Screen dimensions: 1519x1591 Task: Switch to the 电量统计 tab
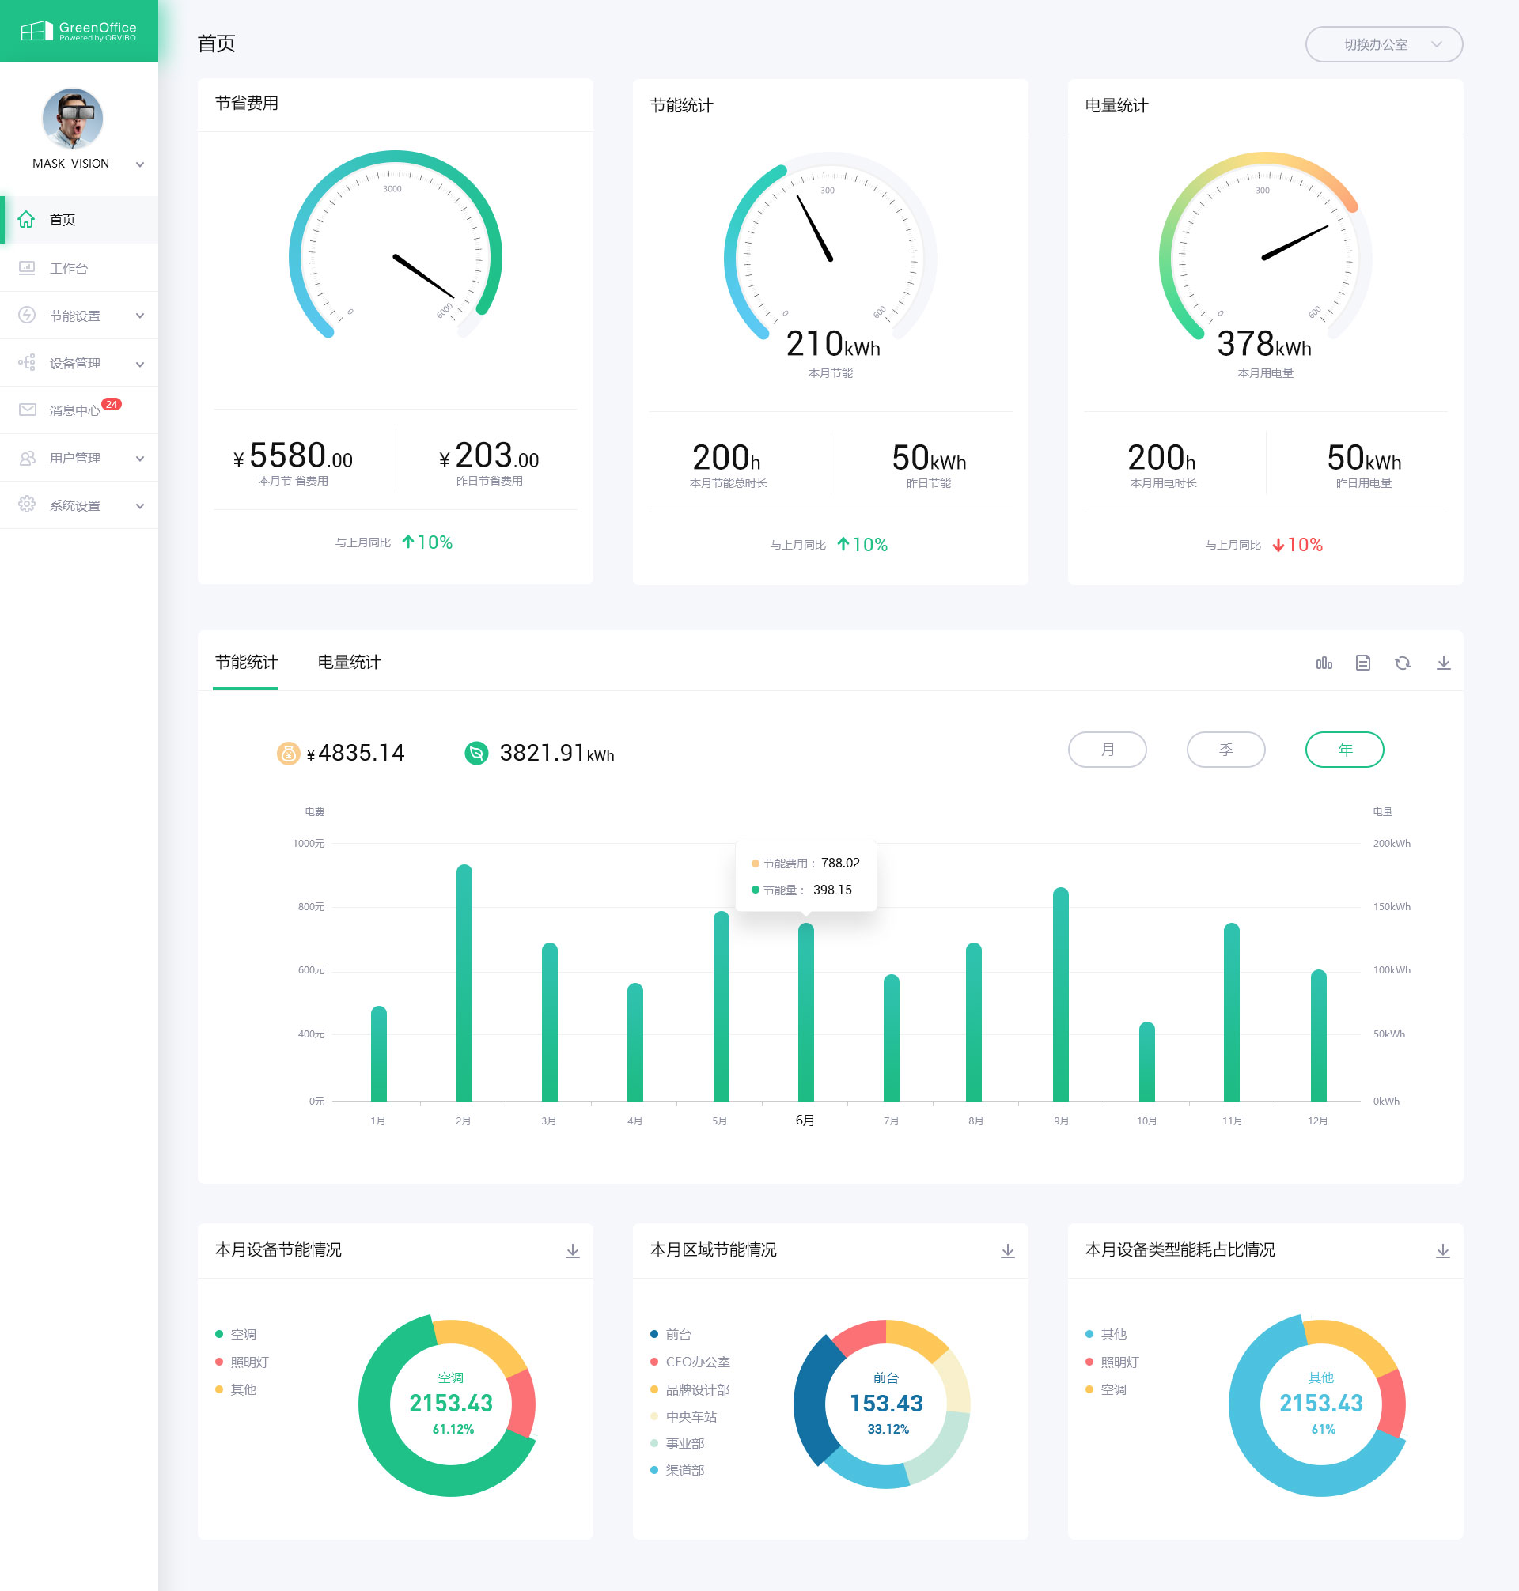[x=349, y=662]
